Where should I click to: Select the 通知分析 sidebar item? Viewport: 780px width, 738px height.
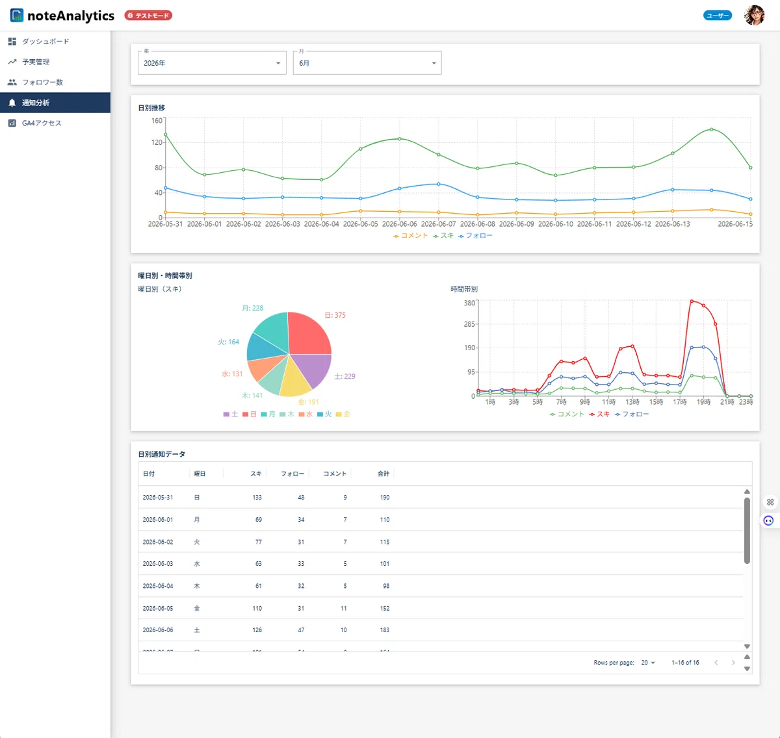coord(55,103)
